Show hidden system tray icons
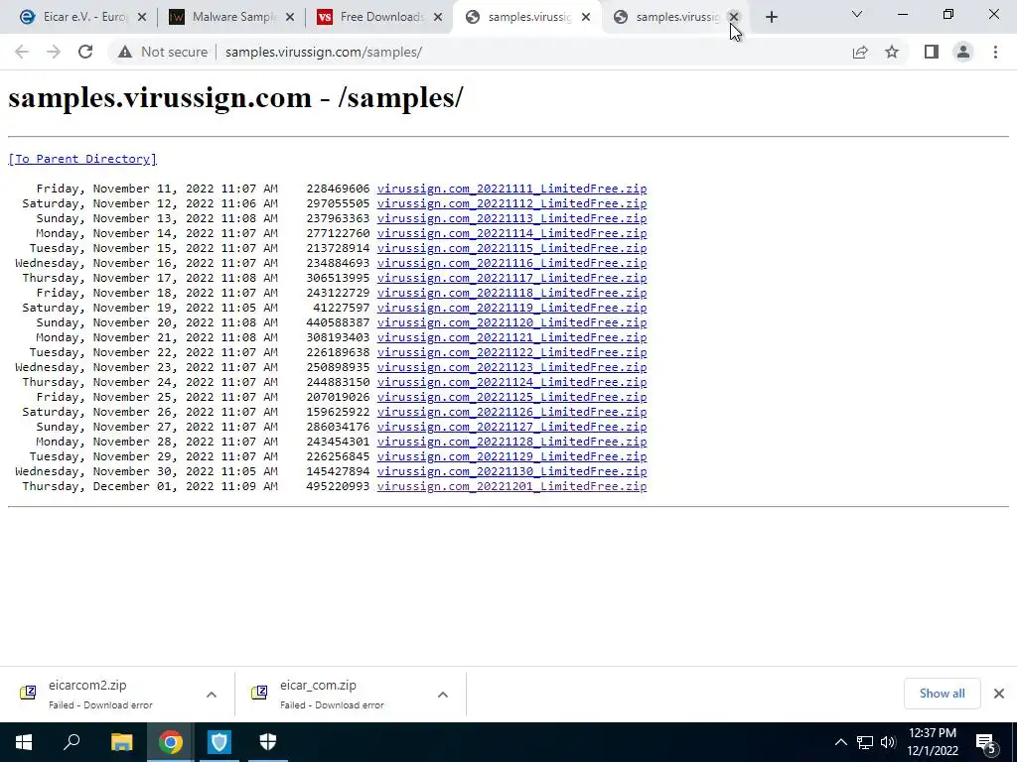The image size is (1017, 762). click(x=840, y=742)
